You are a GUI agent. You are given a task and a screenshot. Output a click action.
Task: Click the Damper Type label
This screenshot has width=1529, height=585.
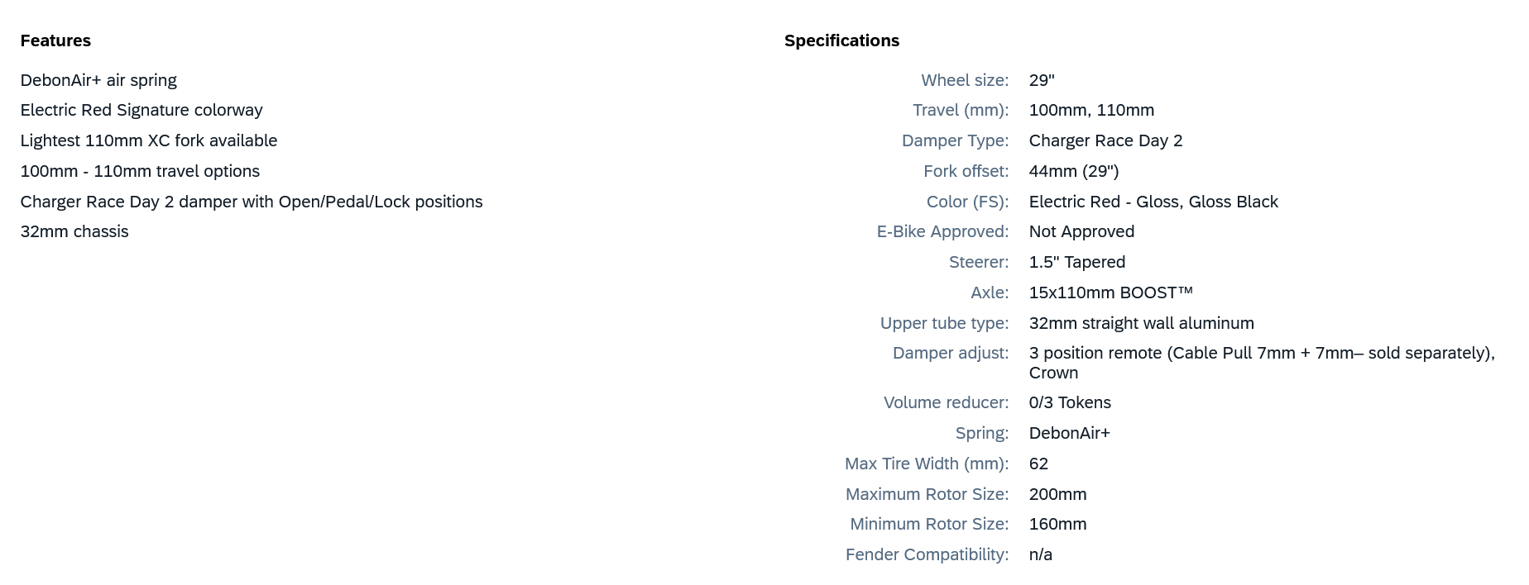[x=955, y=140]
